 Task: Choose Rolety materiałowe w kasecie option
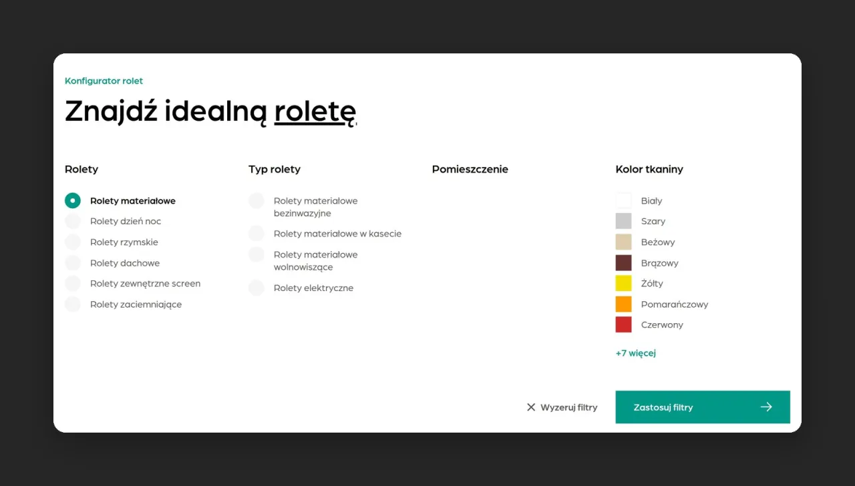(256, 234)
